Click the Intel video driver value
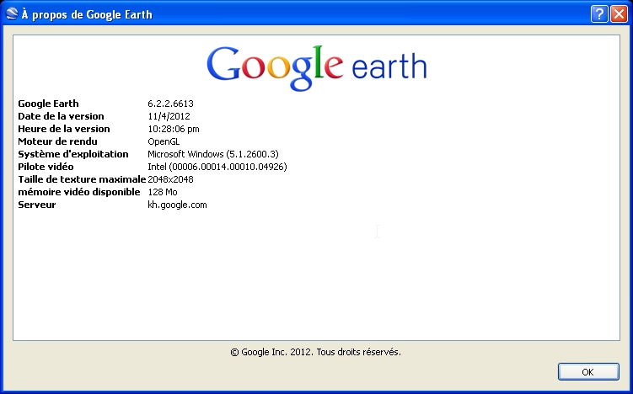 217,167
